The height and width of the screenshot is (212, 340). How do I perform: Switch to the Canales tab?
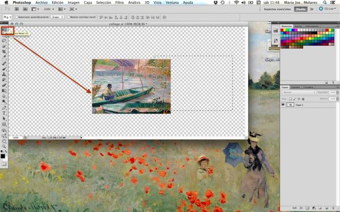(295, 88)
